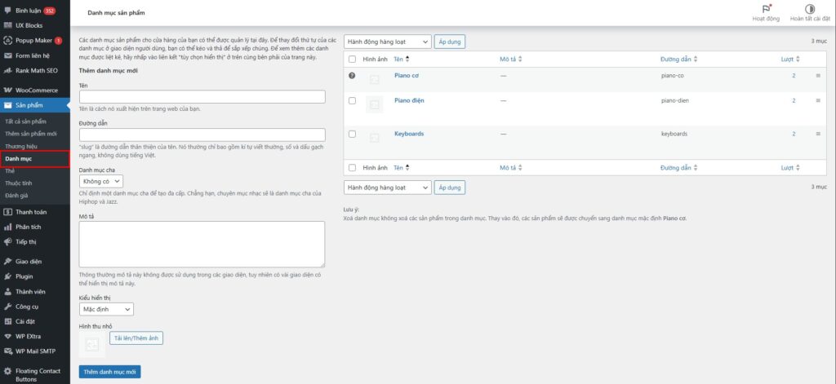The width and height of the screenshot is (836, 384).
Task: Open Tất cả sản phẩm submenu item
Action: tap(25, 121)
